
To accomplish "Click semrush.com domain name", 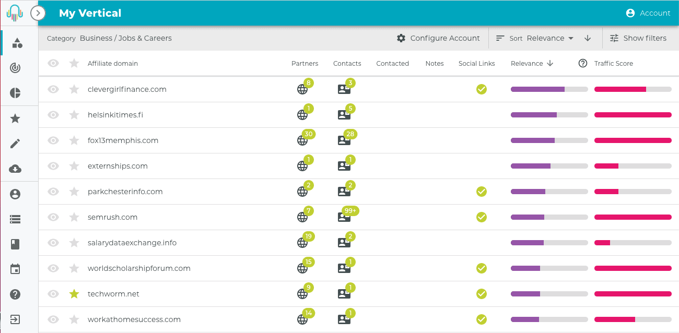I will 113,217.
